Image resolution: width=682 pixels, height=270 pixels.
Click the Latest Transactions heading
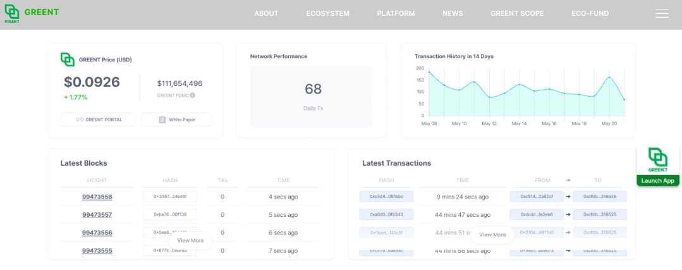click(397, 164)
